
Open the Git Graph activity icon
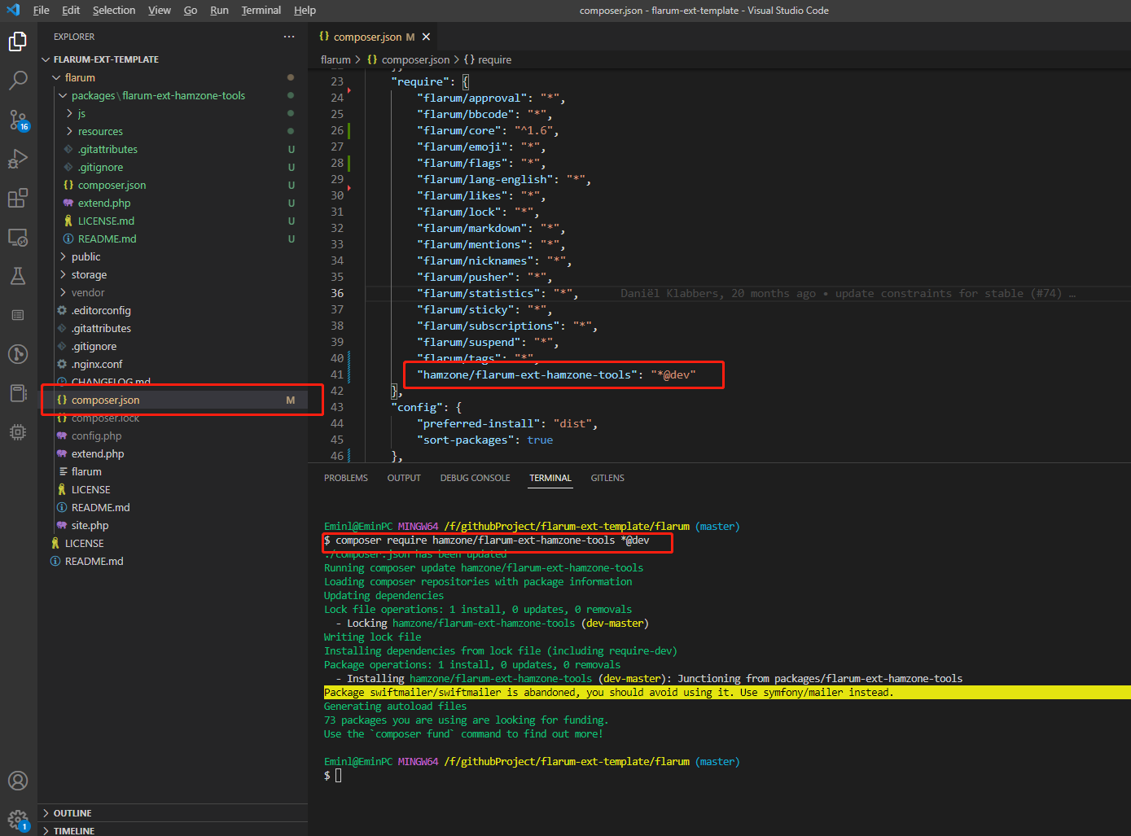pos(18,354)
